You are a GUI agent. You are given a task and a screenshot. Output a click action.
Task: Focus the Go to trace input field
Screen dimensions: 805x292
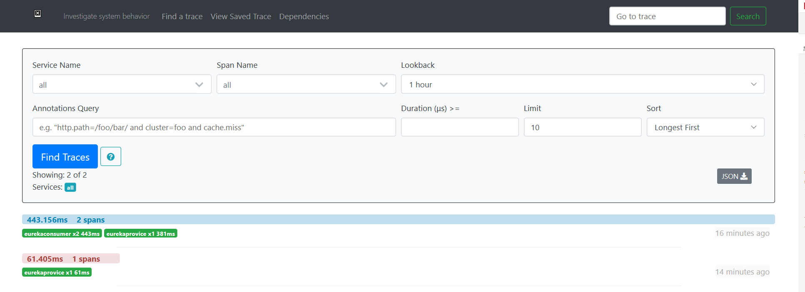[668, 16]
